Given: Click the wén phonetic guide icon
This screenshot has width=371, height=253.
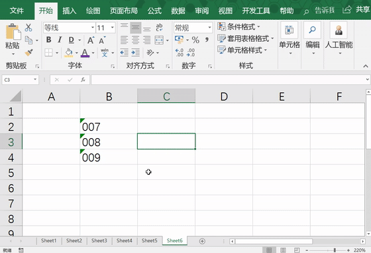Looking at the screenshot, I should pyautogui.click(x=105, y=52).
